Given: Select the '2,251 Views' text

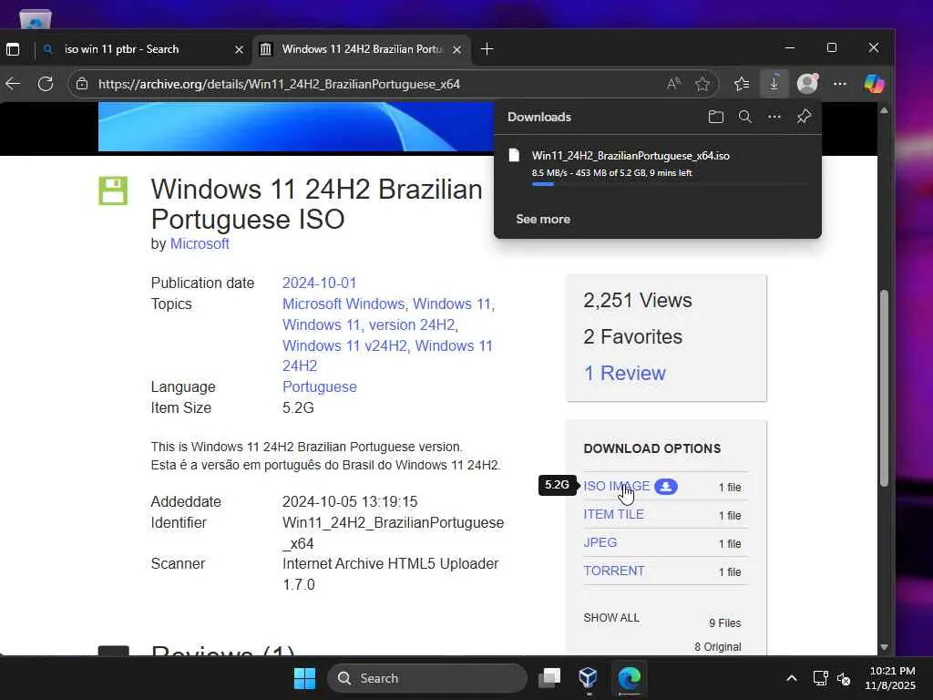Looking at the screenshot, I should coord(637,301).
